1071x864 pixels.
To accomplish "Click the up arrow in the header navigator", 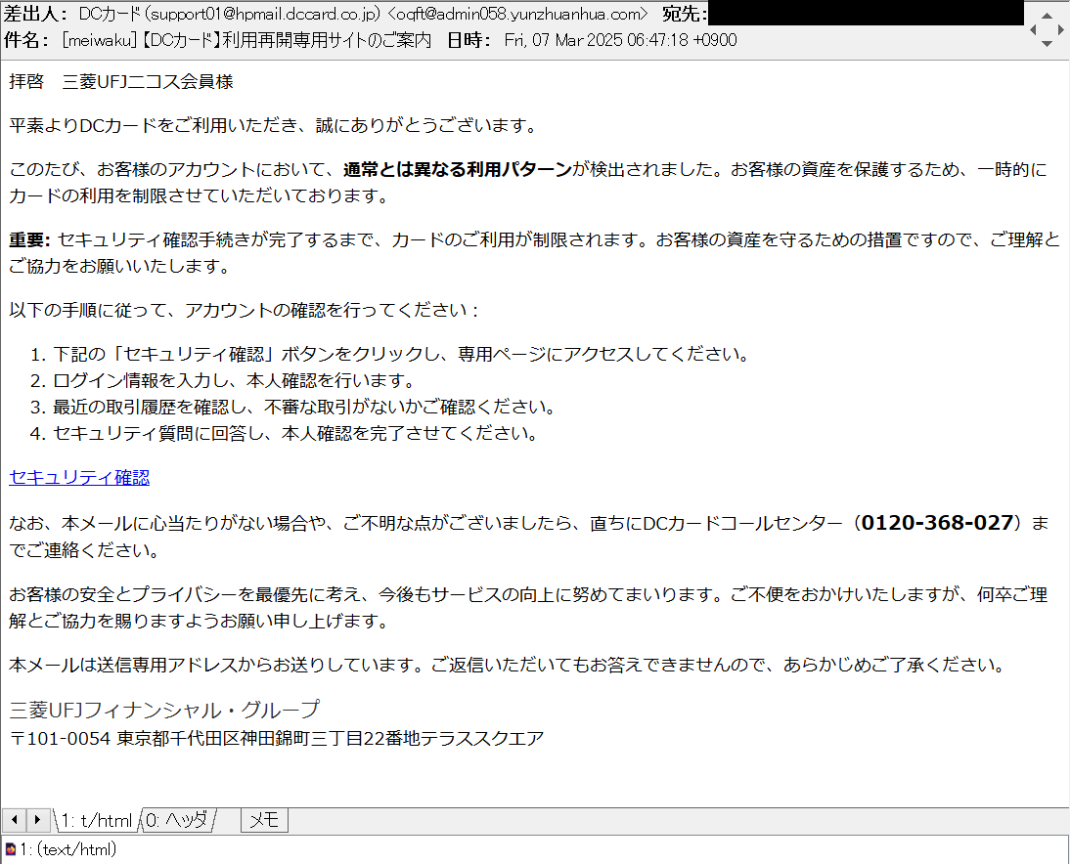I will (x=1047, y=16).
